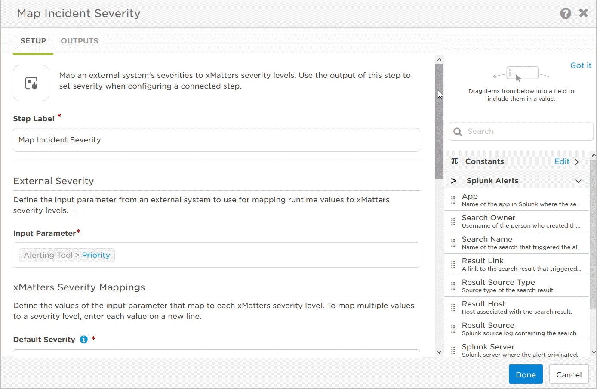The height and width of the screenshot is (389, 597).
Task: Grab the drag handle for Splunk Server
Action: click(453, 350)
